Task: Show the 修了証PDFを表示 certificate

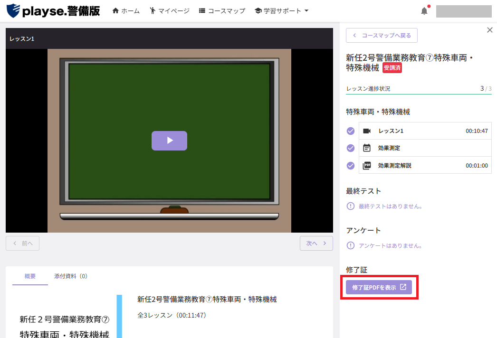Action: pos(379,287)
